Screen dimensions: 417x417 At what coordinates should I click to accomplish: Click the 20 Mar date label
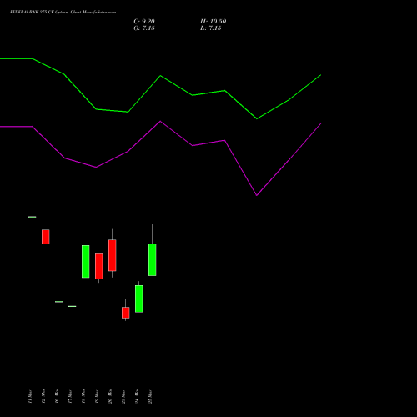(x=110, y=396)
